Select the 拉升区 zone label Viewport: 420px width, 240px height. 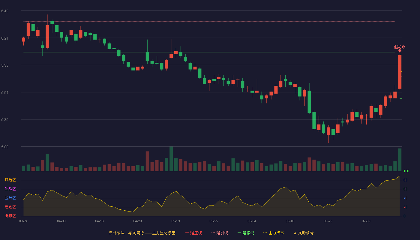pyautogui.click(x=10, y=198)
